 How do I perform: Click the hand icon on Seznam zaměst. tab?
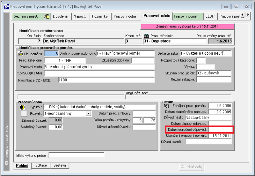coord(47,16)
